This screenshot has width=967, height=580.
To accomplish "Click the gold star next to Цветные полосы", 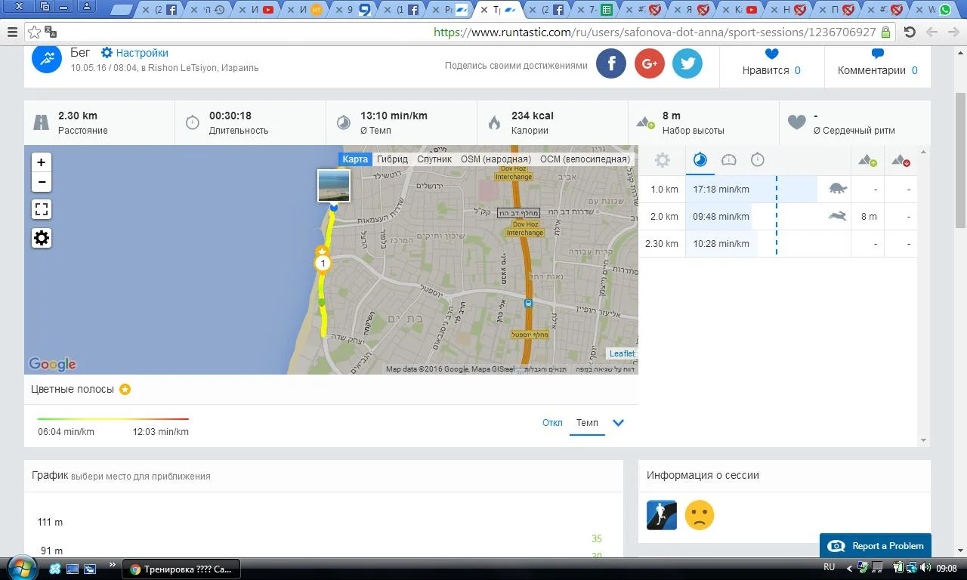I will pos(125,390).
